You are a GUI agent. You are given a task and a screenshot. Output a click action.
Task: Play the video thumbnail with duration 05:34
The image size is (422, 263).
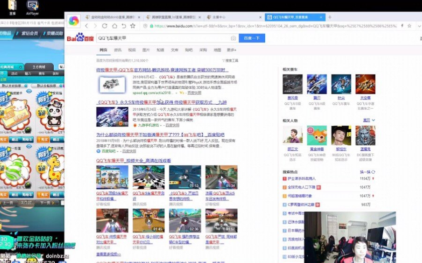pyautogui.click(x=221, y=177)
